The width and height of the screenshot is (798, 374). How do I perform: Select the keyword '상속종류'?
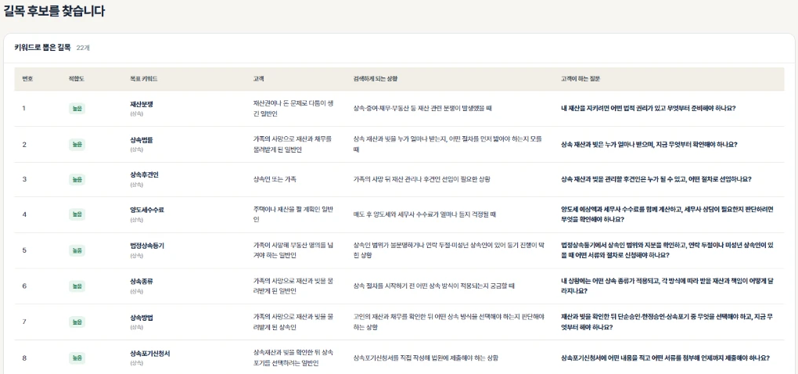click(142, 282)
